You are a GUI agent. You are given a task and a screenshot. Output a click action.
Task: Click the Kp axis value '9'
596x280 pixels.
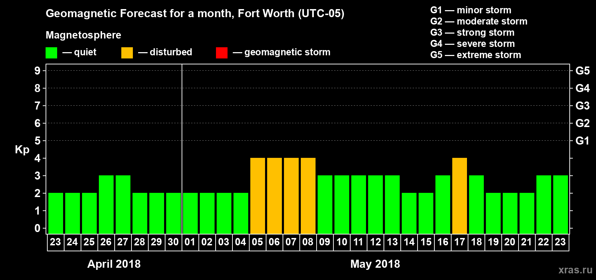38,71
